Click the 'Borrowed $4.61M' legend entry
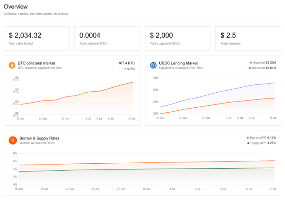The height and width of the screenshot is (200, 285). (x=262, y=68)
